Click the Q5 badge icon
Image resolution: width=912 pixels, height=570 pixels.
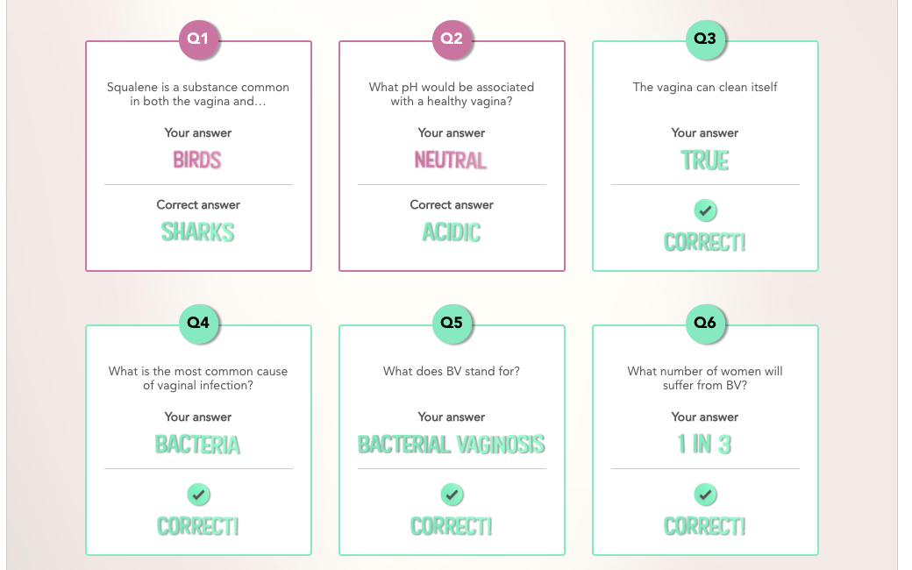[x=452, y=323]
